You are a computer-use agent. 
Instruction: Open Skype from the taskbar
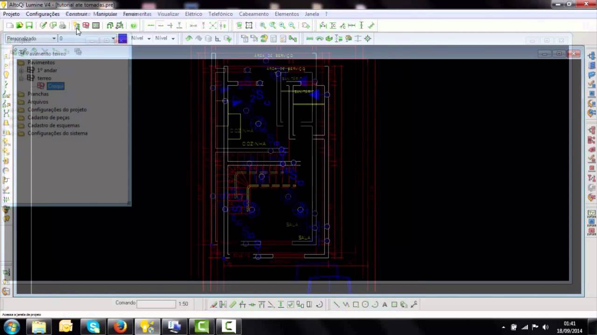coord(93,327)
